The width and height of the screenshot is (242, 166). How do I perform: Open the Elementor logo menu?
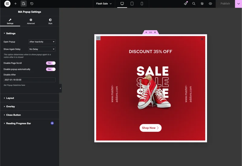7,4
